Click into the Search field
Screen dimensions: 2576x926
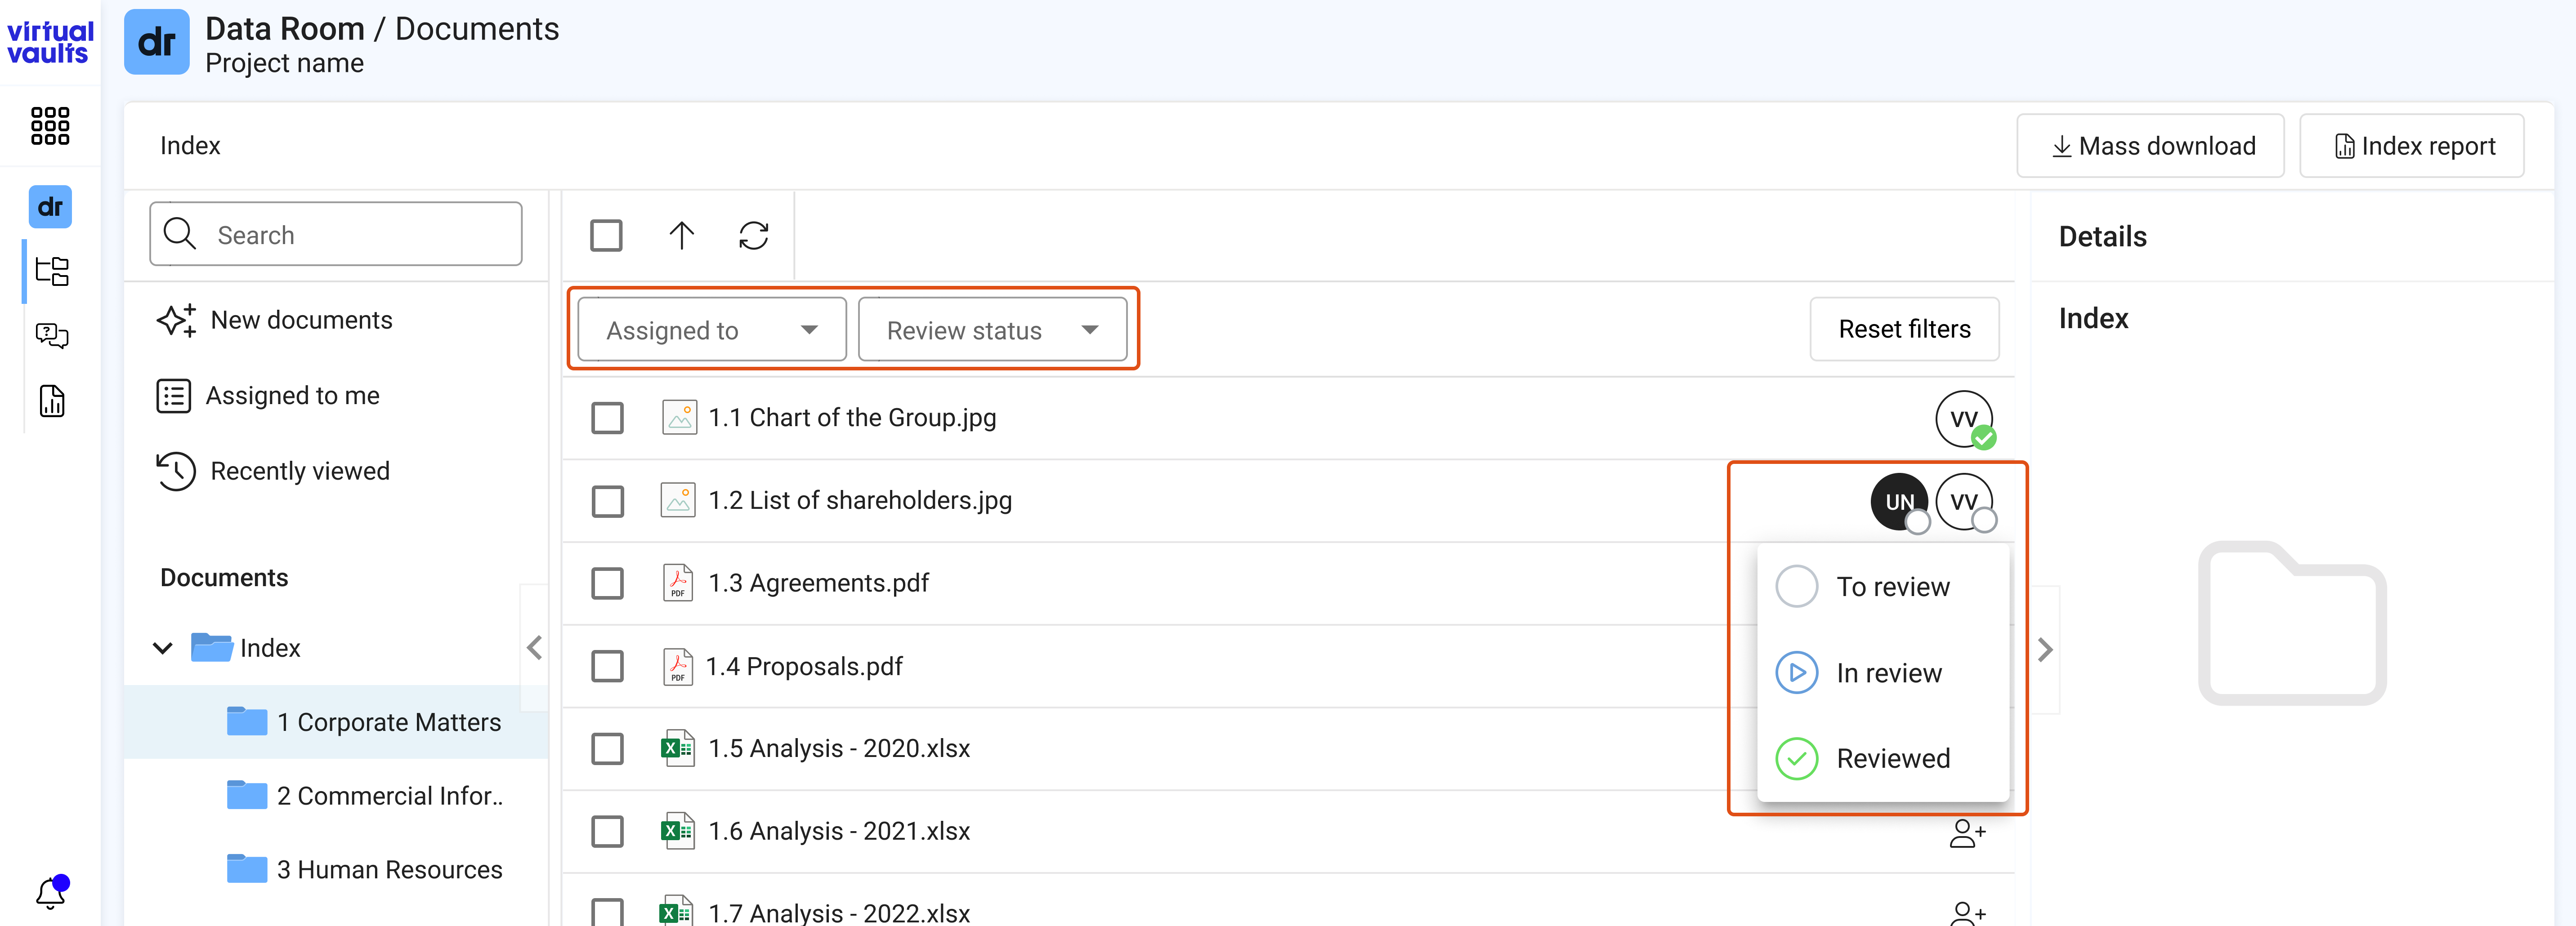coord(336,234)
